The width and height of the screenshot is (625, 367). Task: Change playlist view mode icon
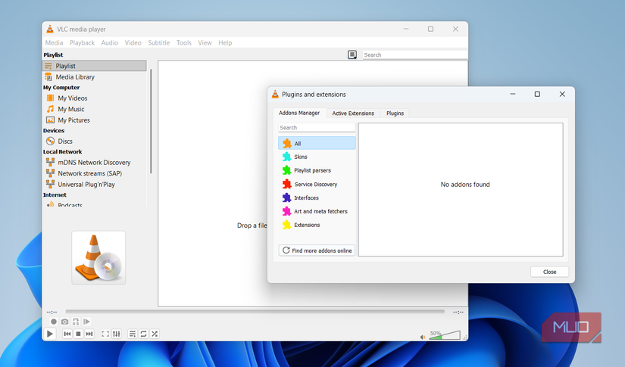pyautogui.click(x=352, y=54)
